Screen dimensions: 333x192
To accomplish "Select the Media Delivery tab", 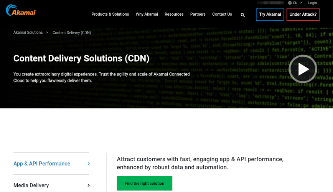I will [x=51, y=185].
